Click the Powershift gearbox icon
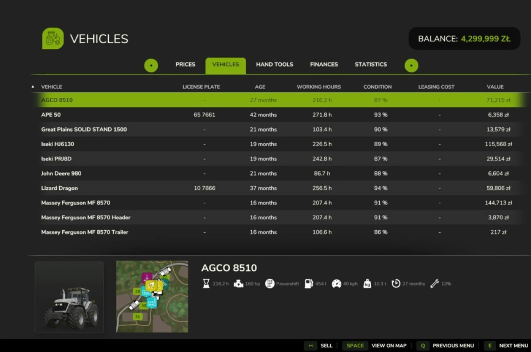The image size is (531, 352). (x=270, y=284)
